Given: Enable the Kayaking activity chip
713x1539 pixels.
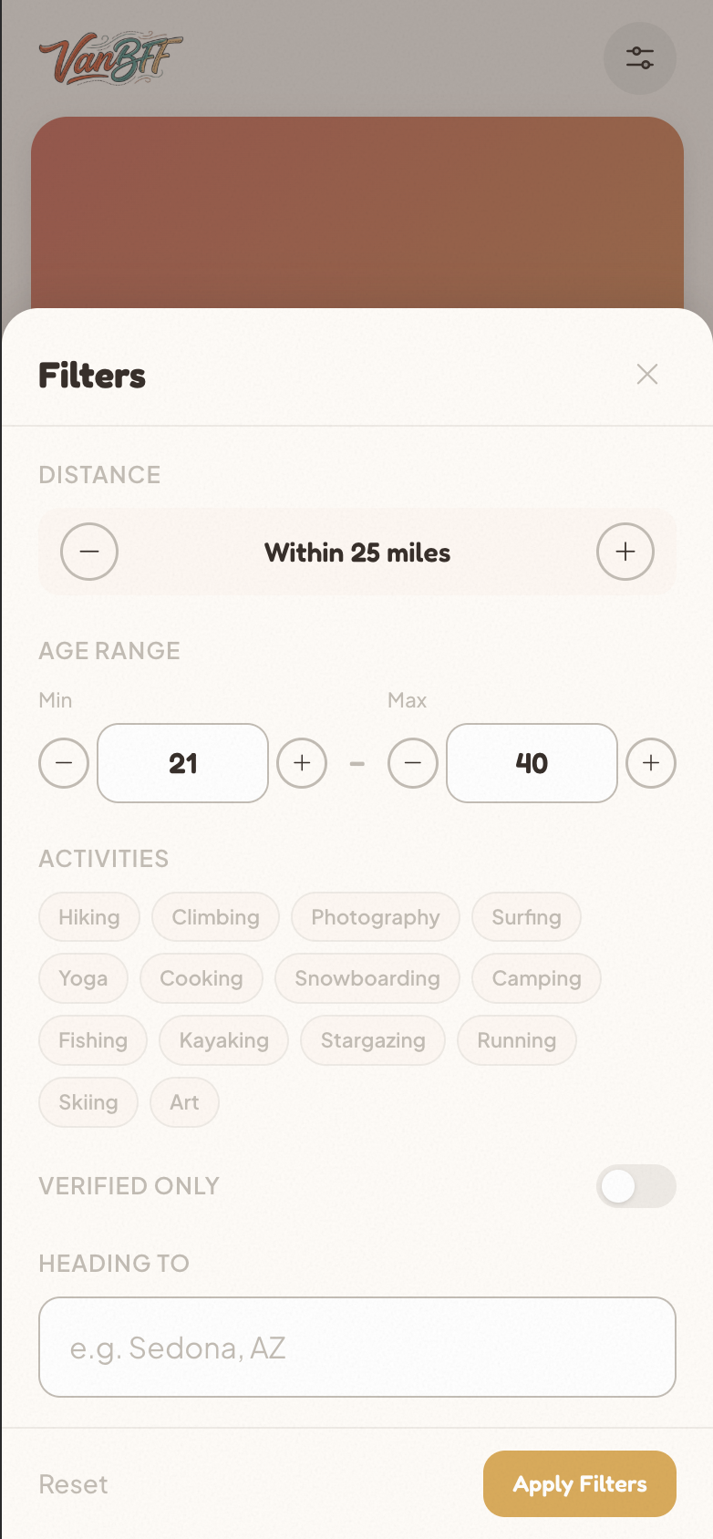Looking at the screenshot, I should (223, 1040).
